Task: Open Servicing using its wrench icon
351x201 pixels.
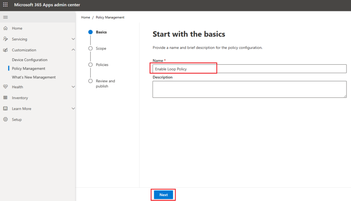Action: pyautogui.click(x=5, y=39)
